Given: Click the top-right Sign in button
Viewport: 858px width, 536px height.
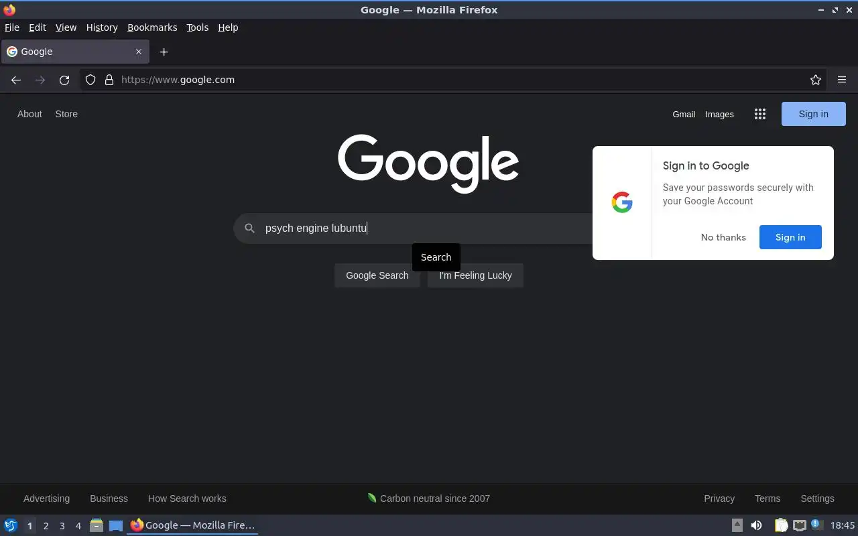Looking at the screenshot, I should coord(814,114).
